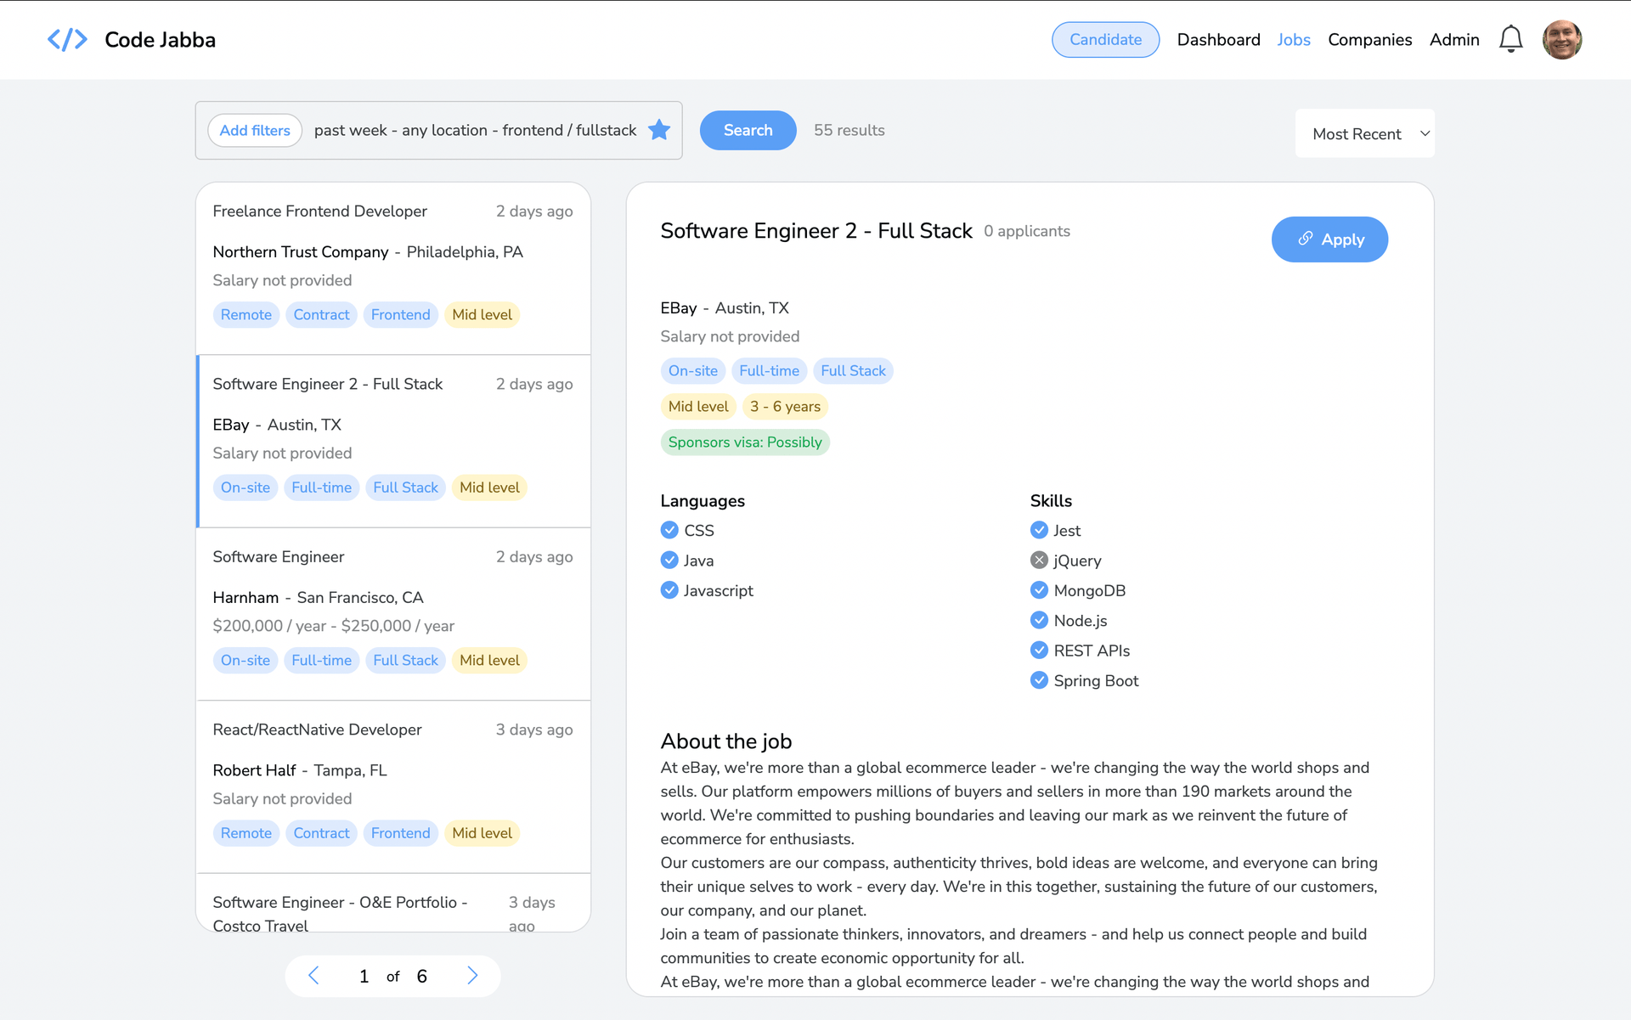The width and height of the screenshot is (1631, 1020).
Task: Toggle the Java language checkmark
Action: 669,561
